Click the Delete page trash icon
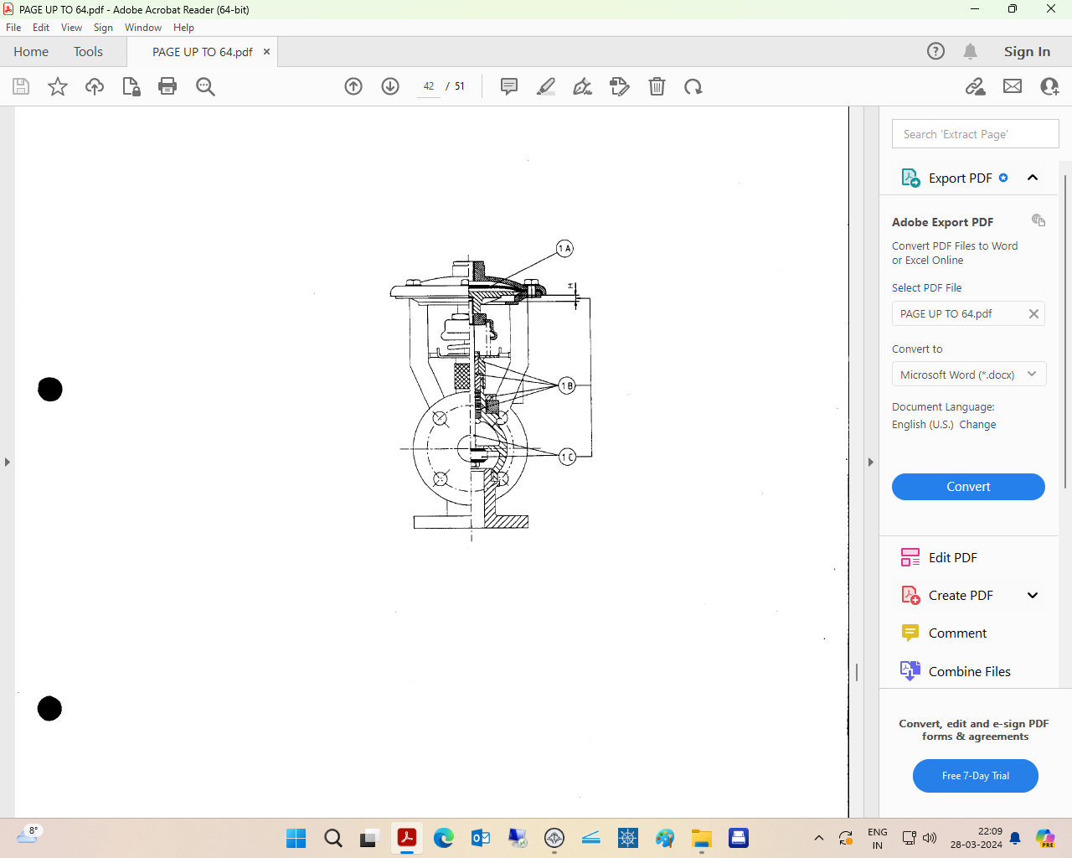Viewport: 1072px width, 858px height. pyautogui.click(x=657, y=86)
